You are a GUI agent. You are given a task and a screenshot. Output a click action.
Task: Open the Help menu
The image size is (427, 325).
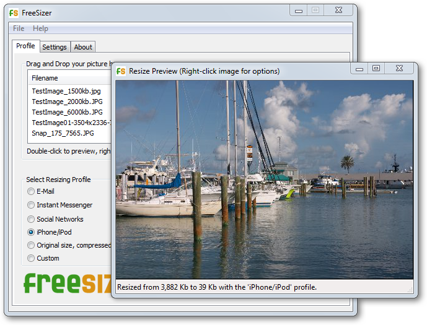40,28
